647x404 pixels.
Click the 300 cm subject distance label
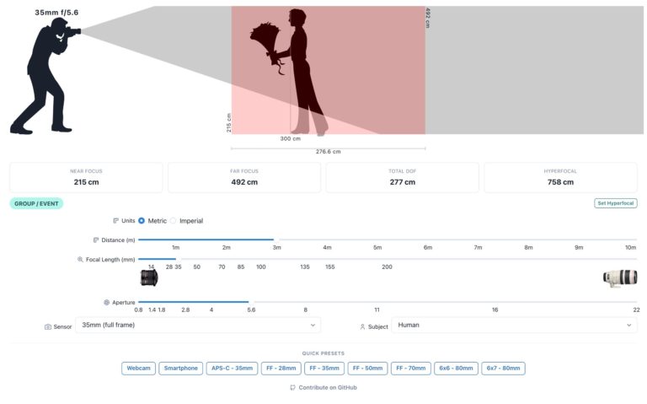pos(290,139)
